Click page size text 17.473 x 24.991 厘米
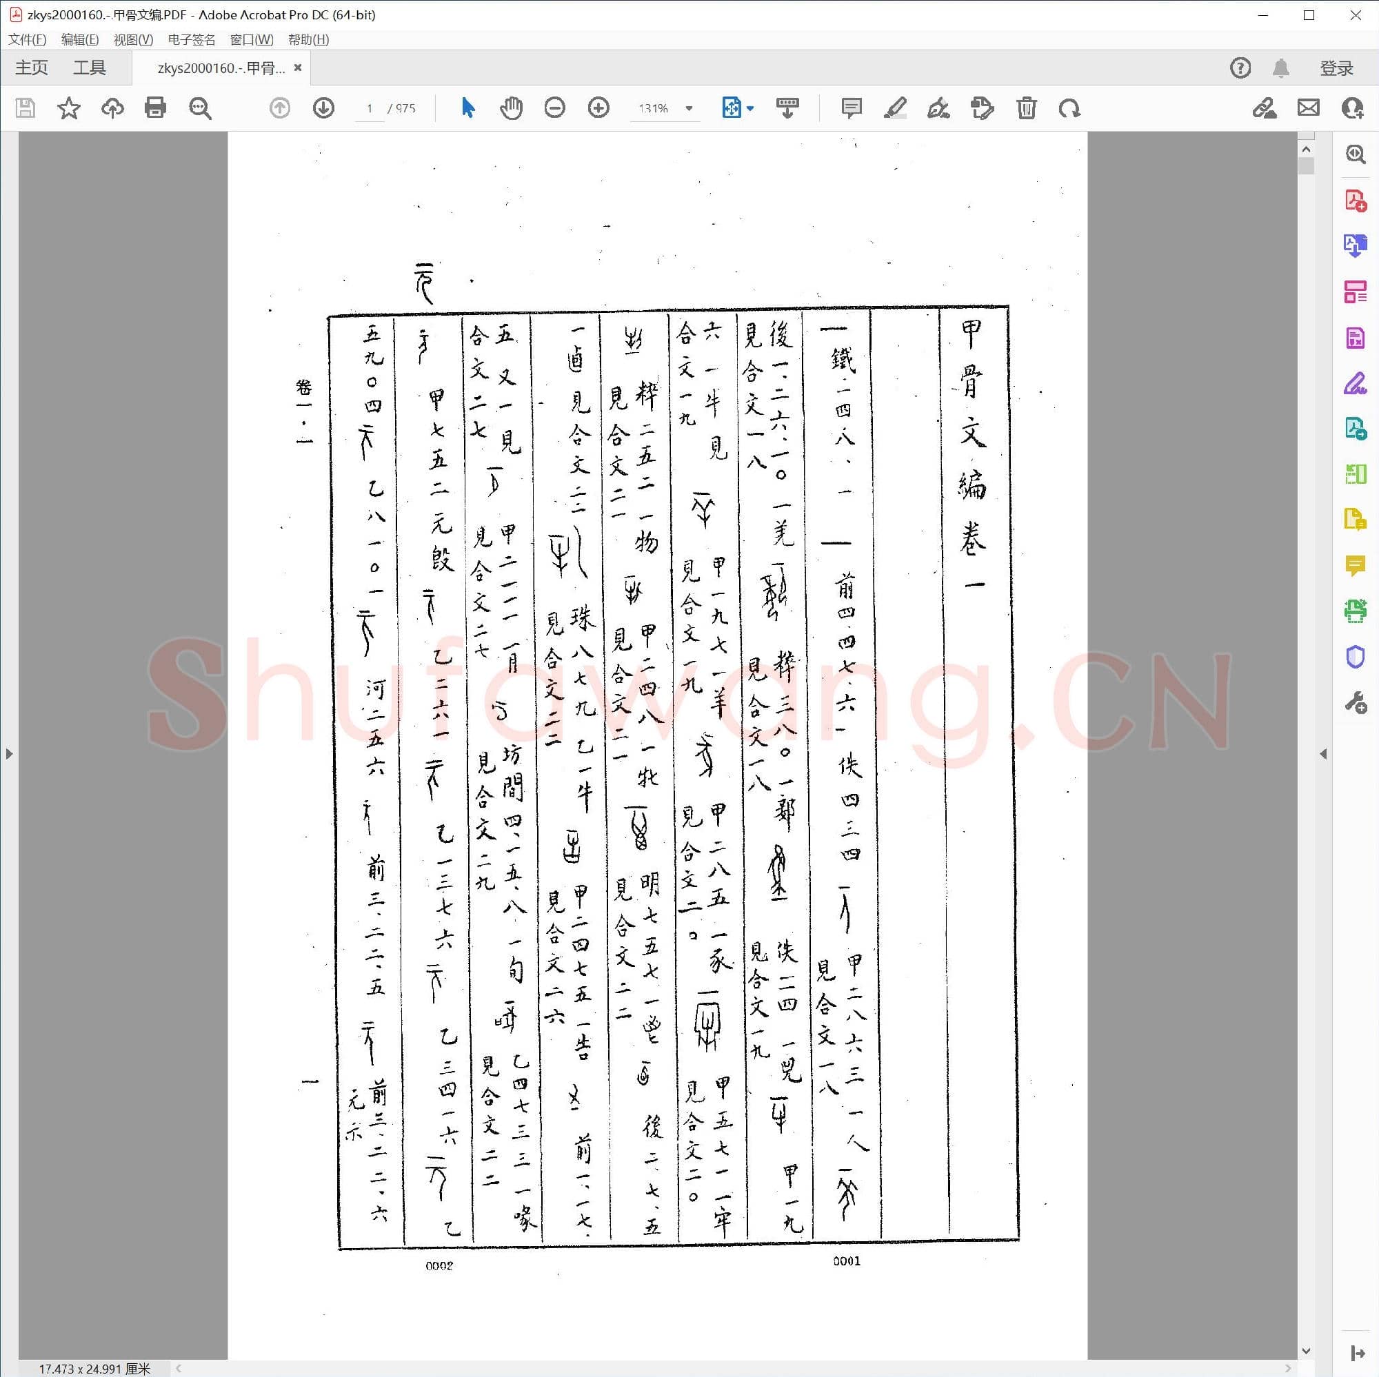The height and width of the screenshot is (1377, 1379). (94, 1369)
